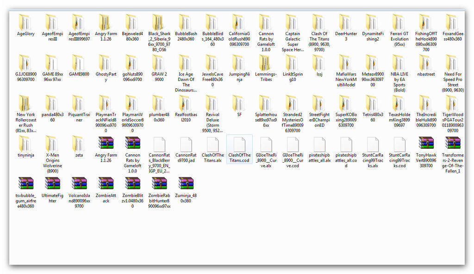The image size is (474, 274).
Task: Click the 'panda480x360' folder label
Action: [52, 117]
